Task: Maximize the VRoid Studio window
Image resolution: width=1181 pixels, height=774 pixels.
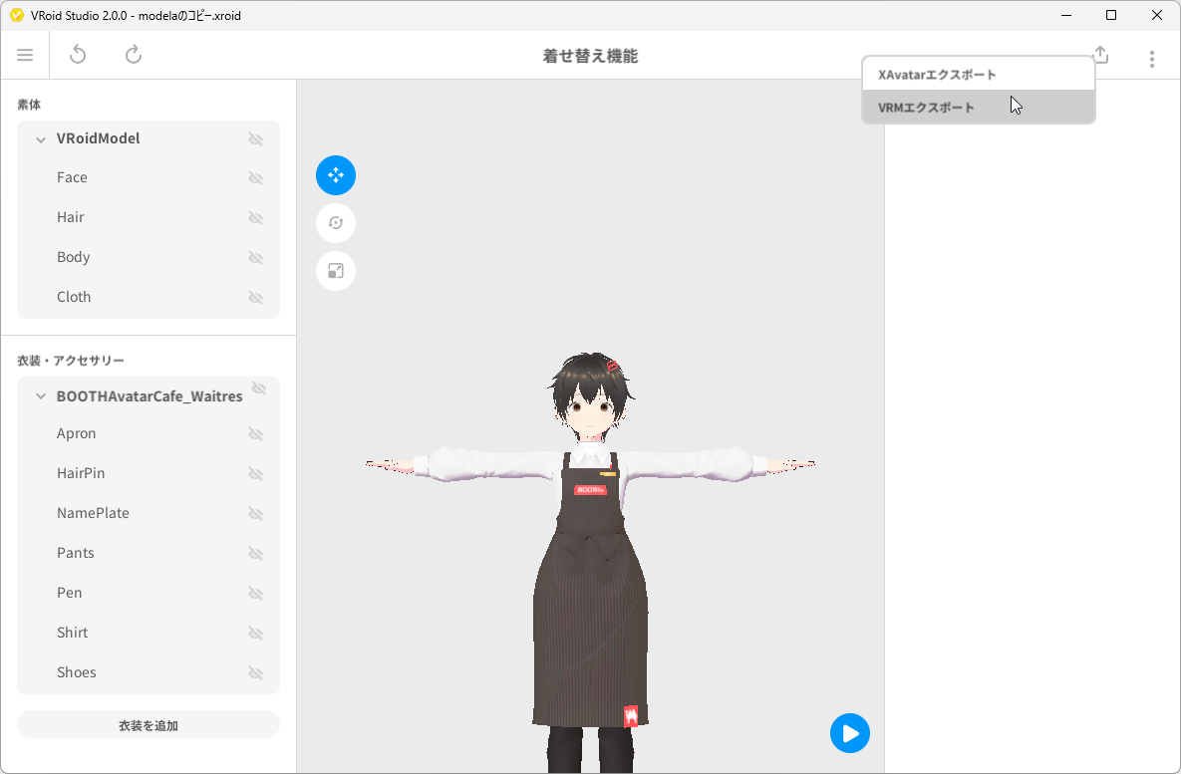Action: click(x=1111, y=15)
